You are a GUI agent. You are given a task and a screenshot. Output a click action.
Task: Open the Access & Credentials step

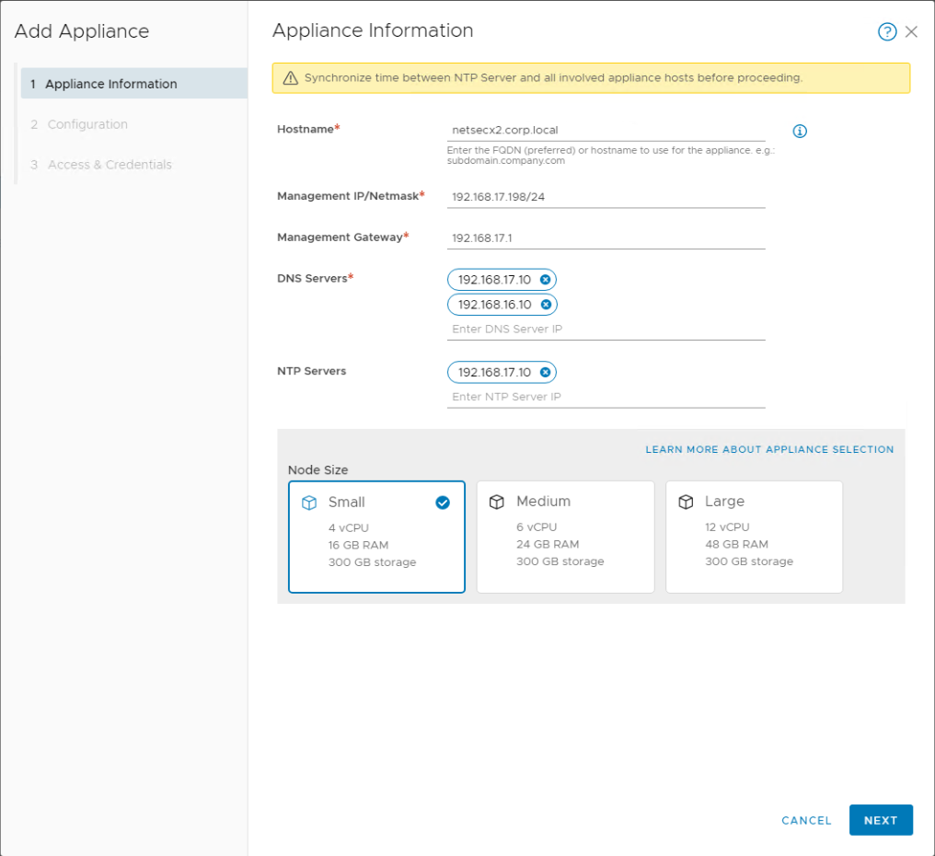coord(101,164)
